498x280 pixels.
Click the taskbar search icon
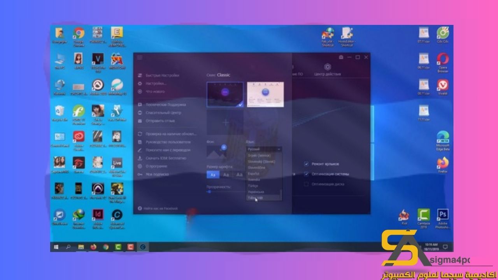pyautogui.click(x=69, y=247)
